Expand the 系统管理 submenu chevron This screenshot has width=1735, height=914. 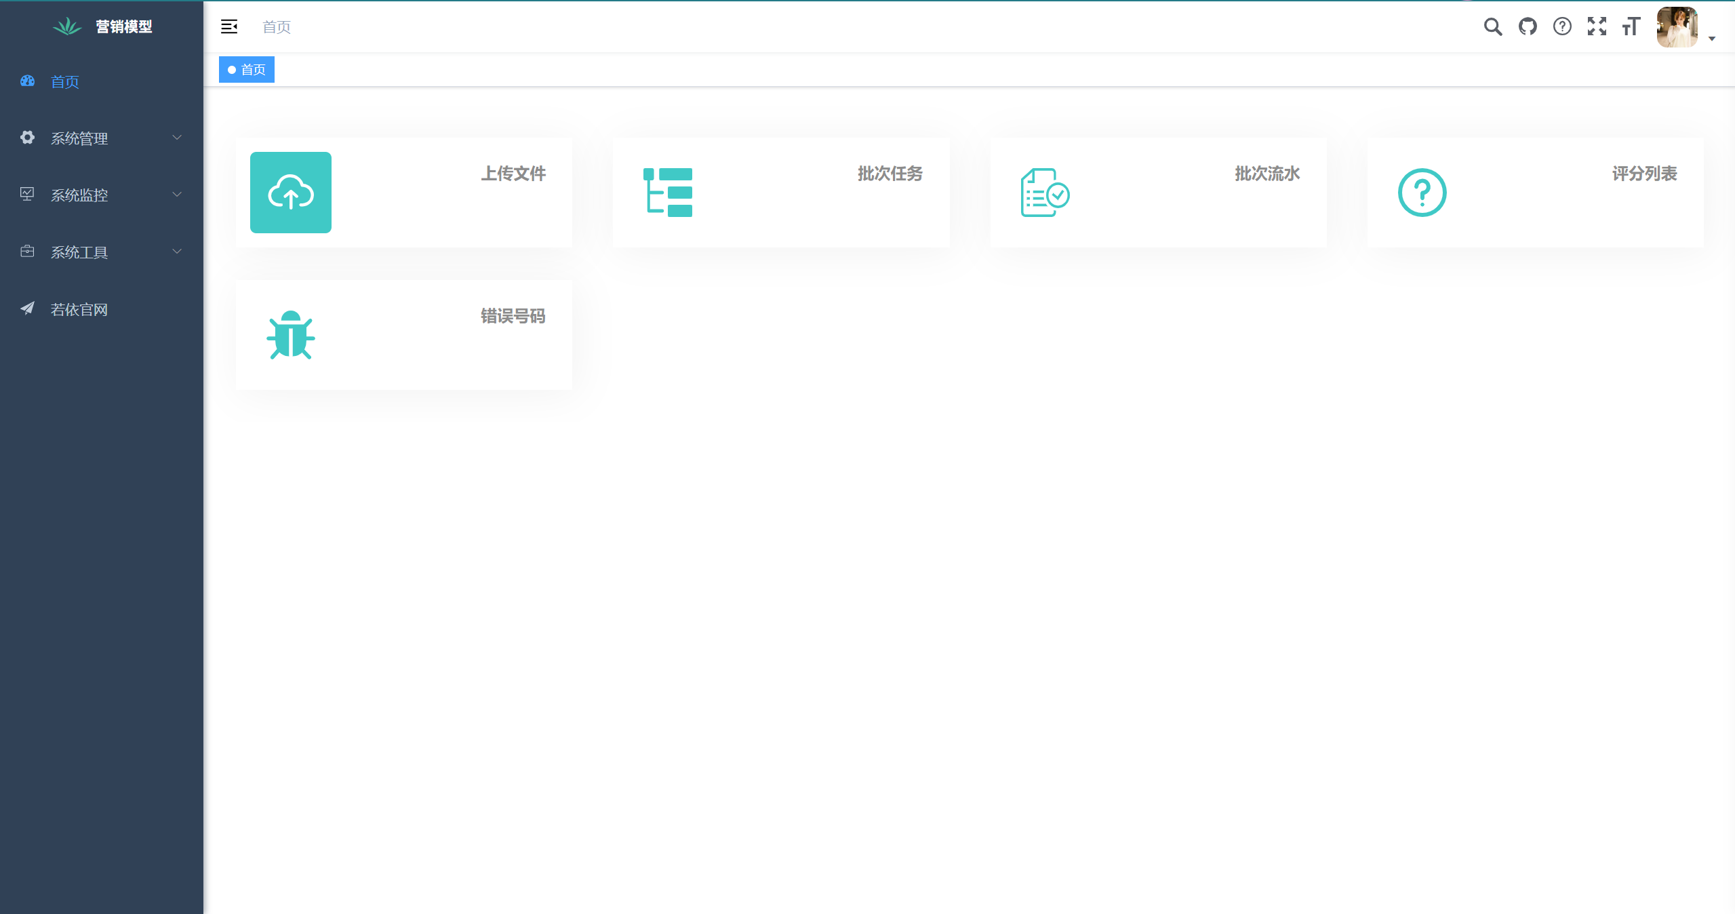point(177,138)
